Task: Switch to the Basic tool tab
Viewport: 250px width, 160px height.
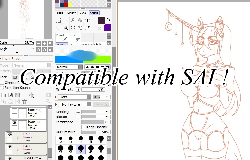Action: pyautogui.click(x=60, y=13)
